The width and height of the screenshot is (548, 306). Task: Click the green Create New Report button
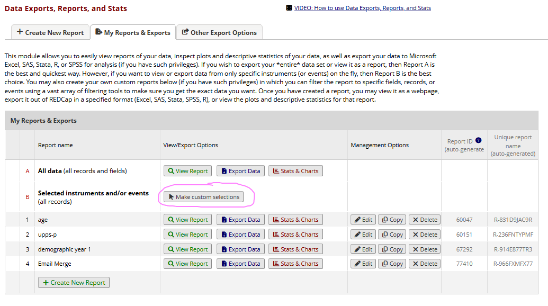click(x=74, y=283)
